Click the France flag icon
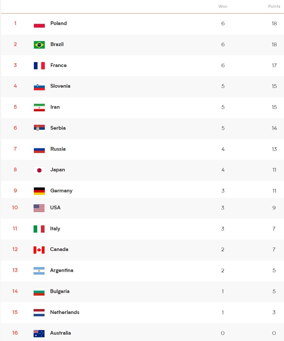Screen dimensions: 284x341 [x=39, y=66]
